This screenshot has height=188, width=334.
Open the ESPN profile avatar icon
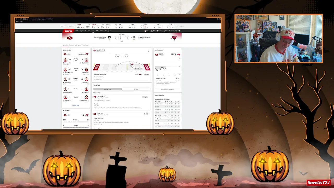(179, 31)
